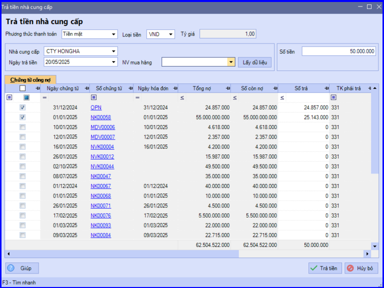Image resolution: width=384 pixels, height=288 pixels.
Task: Click Tổng nợ cell 5.500.000.000
Action: [204, 215]
